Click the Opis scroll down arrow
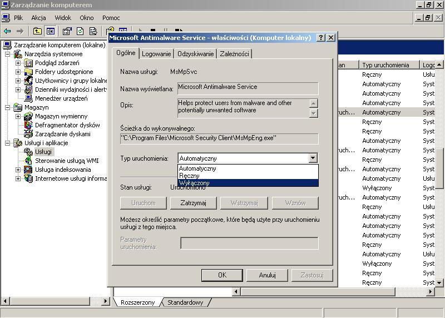The width and height of the screenshot is (445, 318). [313, 113]
